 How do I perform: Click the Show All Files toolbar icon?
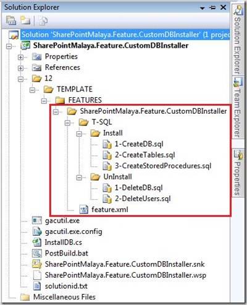25,20
